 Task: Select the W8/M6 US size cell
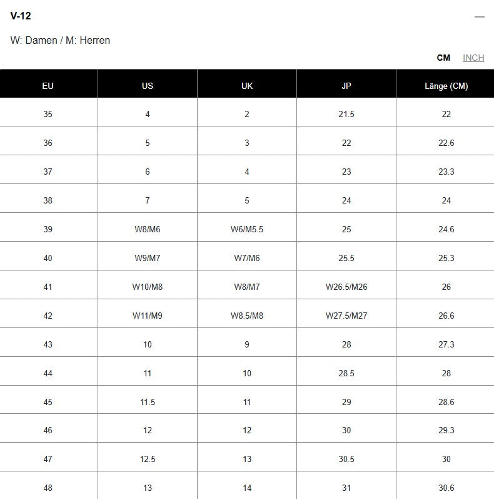148,229
